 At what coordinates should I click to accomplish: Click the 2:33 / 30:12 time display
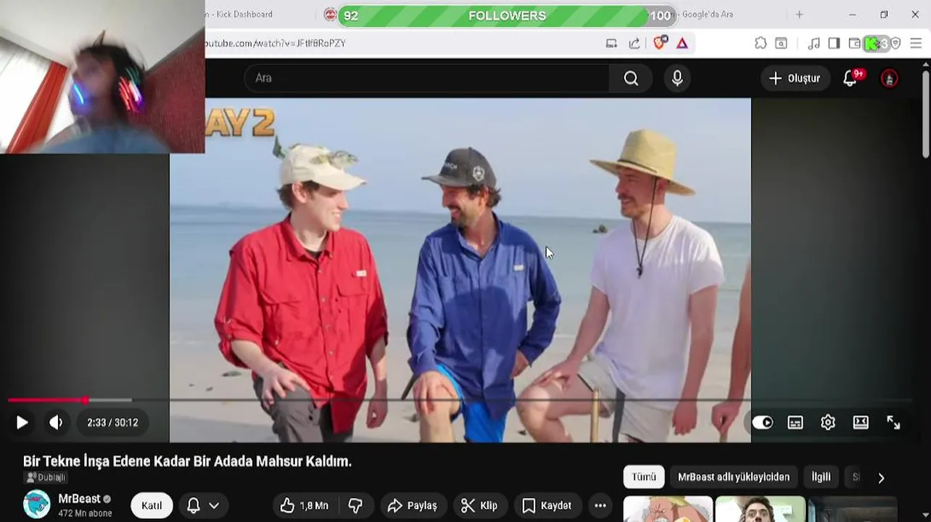coord(112,423)
